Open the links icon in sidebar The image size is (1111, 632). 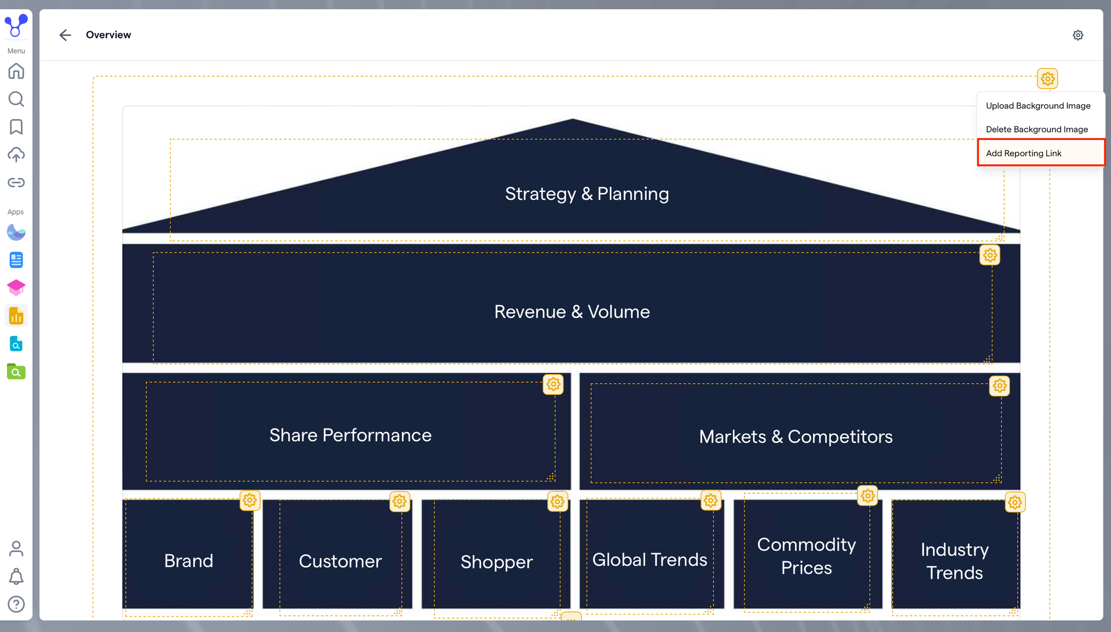(16, 183)
